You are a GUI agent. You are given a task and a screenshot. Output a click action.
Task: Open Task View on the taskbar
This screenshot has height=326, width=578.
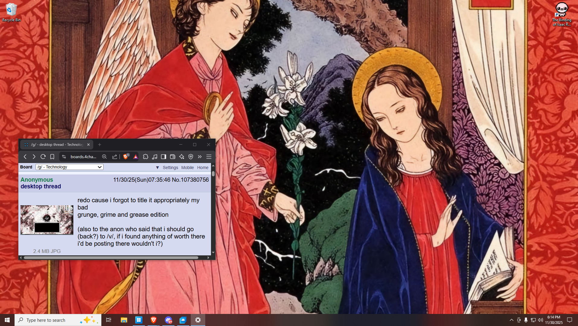coord(109,320)
